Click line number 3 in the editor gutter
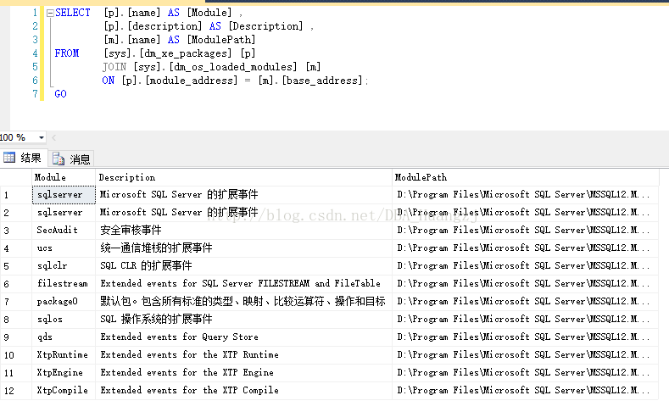Viewport: 669px width, 412px height. point(35,40)
